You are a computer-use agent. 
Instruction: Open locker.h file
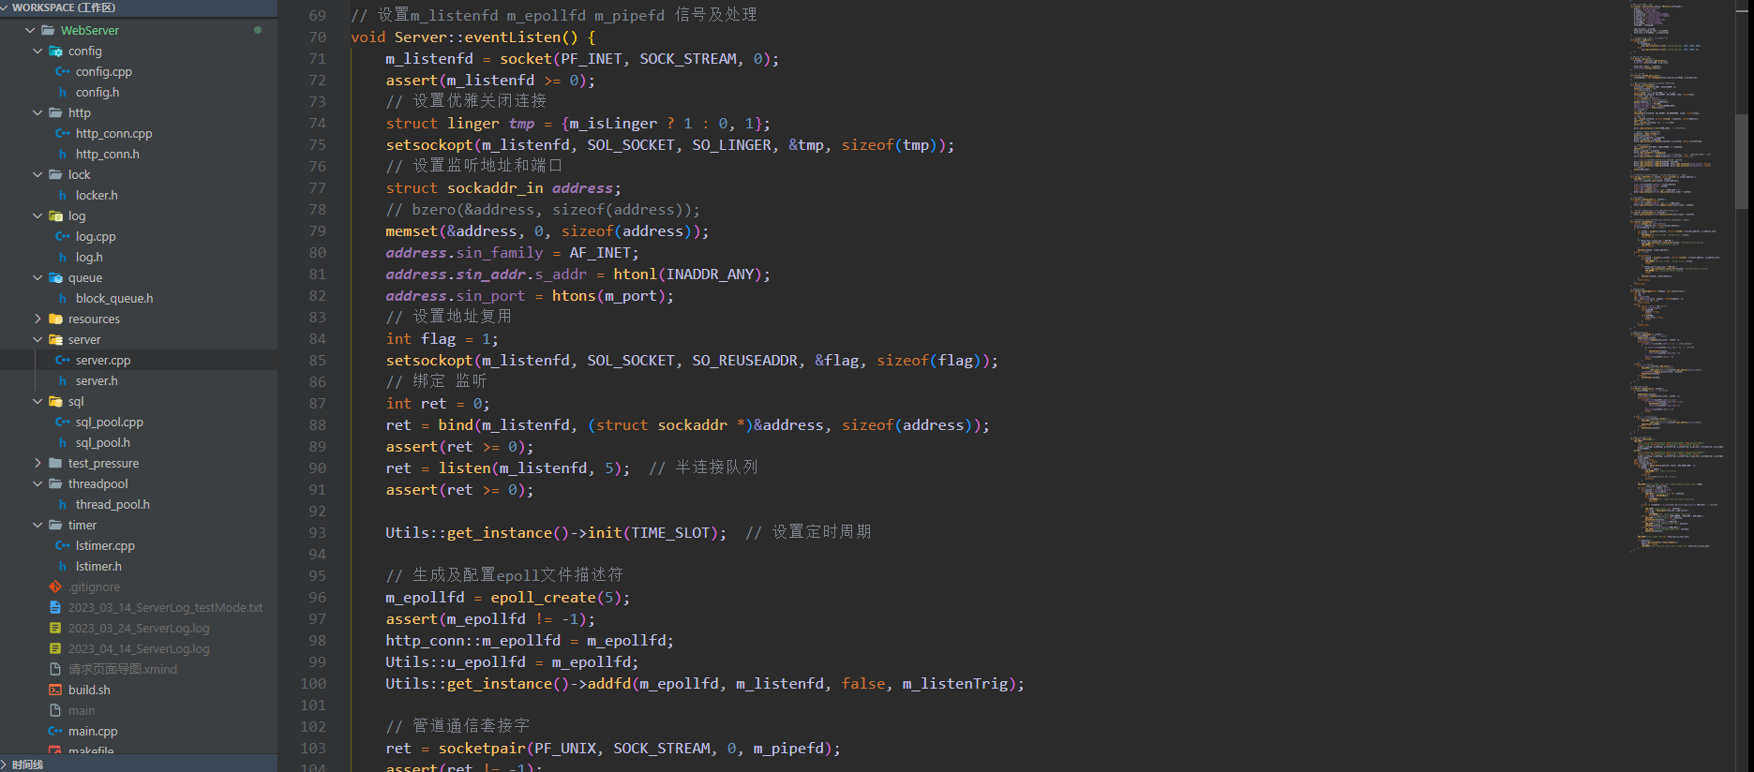[x=97, y=195]
